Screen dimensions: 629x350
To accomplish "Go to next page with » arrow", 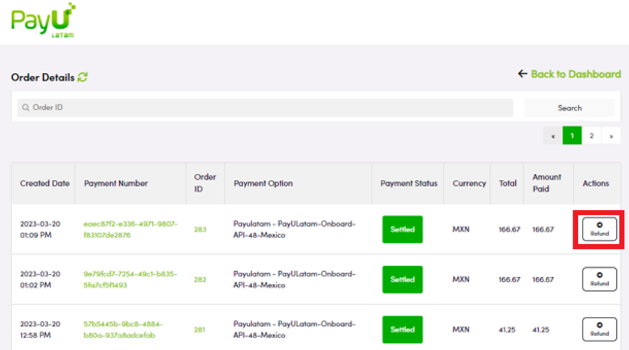I will pyautogui.click(x=611, y=136).
